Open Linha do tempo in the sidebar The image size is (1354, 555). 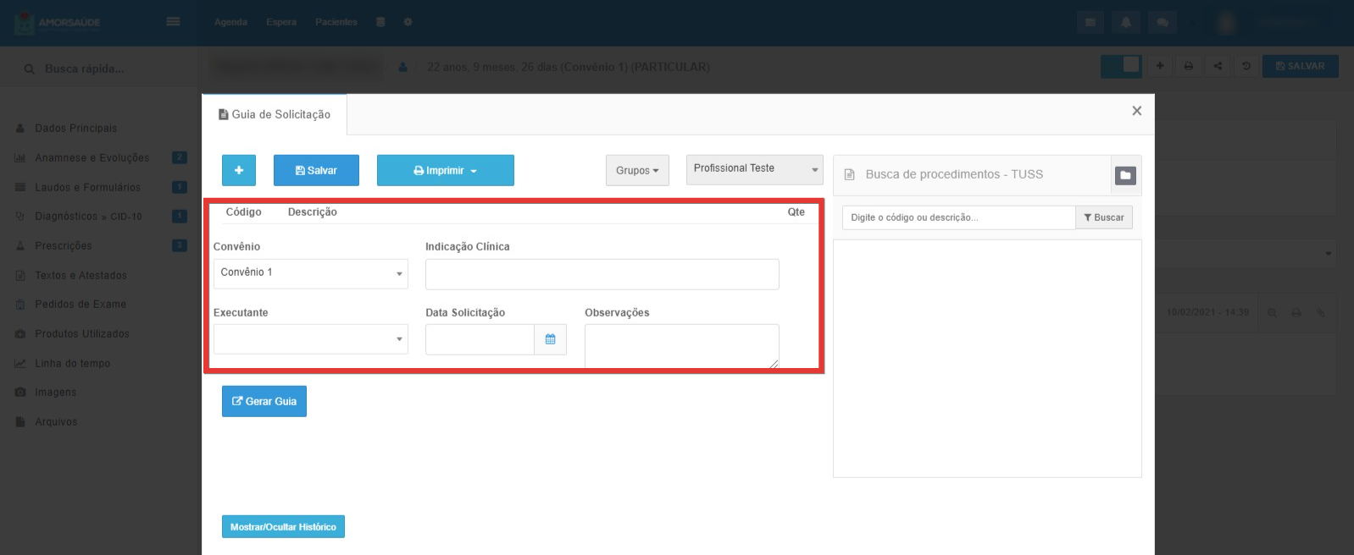(72, 364)
